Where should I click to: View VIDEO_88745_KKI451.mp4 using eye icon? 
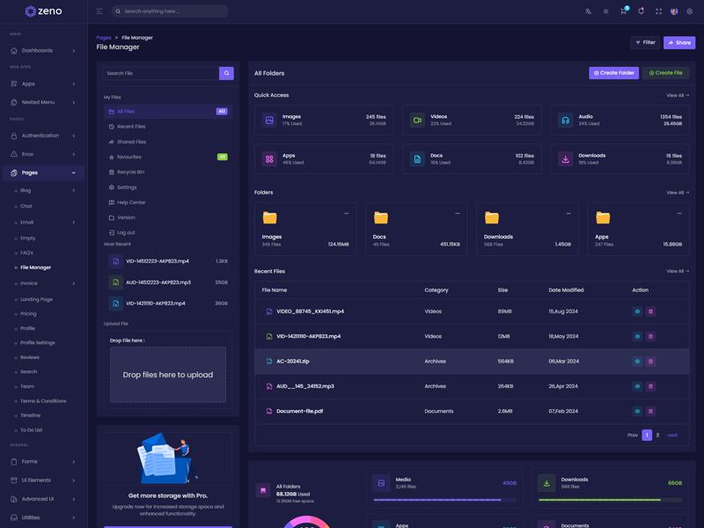point(637,312)
